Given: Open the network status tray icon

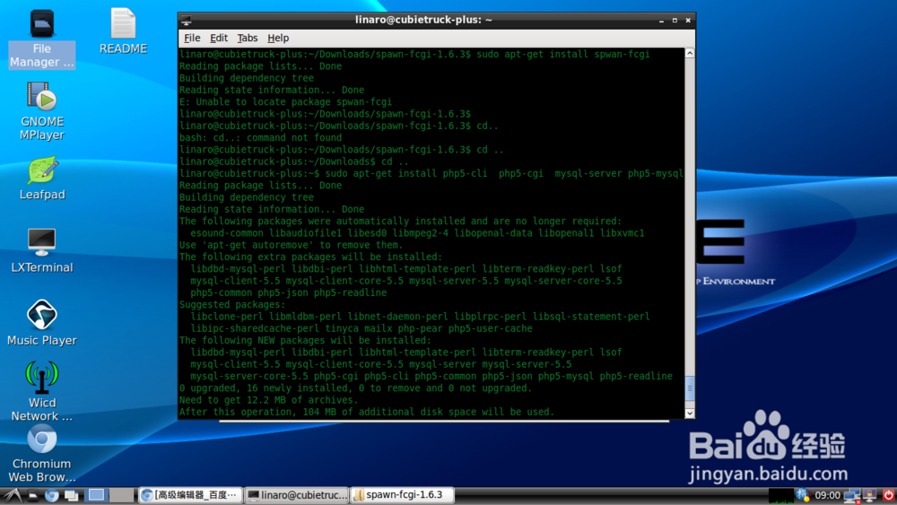Looking at the screenshot, I should coord(852,496).
